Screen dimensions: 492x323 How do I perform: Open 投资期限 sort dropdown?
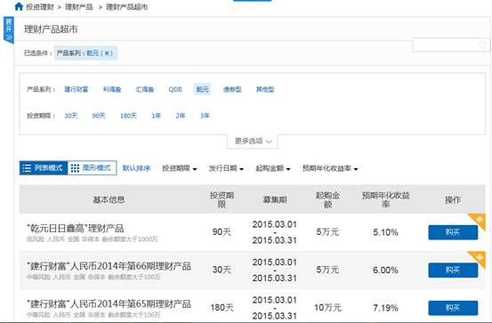click(x=180, y=168)
